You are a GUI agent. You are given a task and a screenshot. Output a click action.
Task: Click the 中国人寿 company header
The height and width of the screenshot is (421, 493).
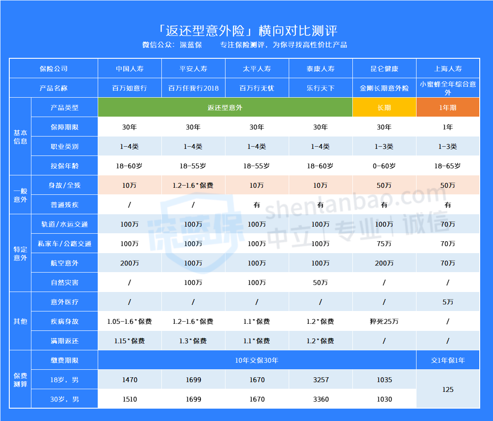(130, 68)
